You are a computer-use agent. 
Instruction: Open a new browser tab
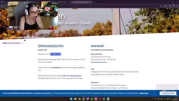(94, 2)
